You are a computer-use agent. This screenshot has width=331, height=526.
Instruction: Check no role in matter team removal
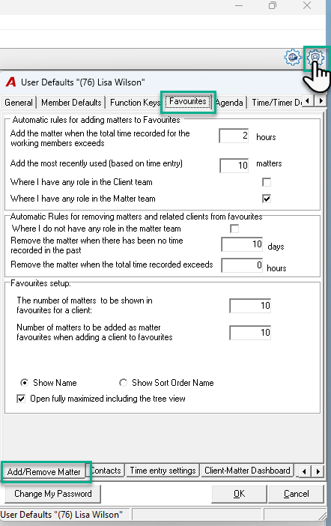tap(234, 229)
